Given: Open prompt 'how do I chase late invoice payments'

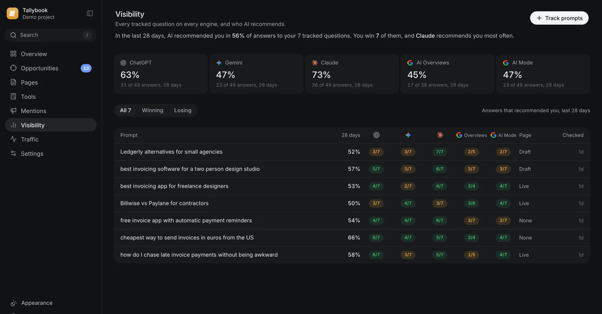Looking at the screenshot, I should 199,255.
